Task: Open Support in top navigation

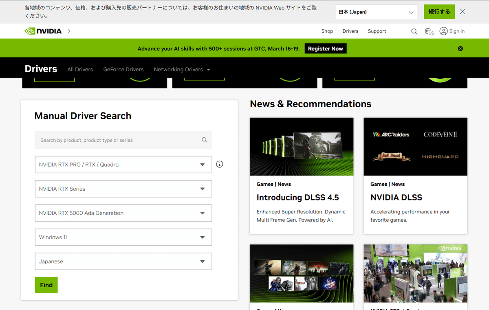Action: pos(377,31)
